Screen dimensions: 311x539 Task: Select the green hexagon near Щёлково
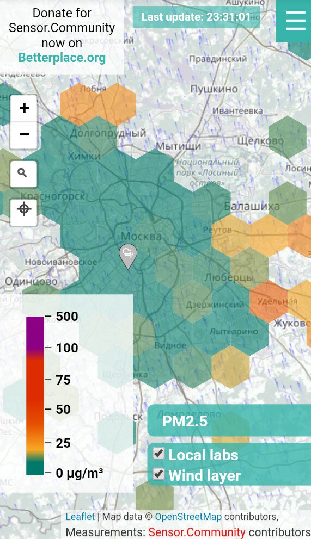point(287,137)
